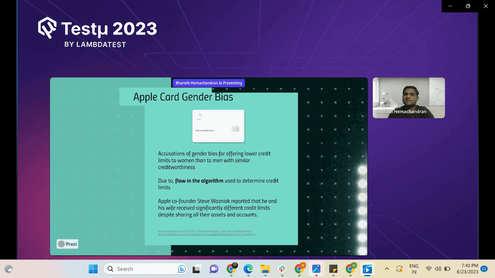
Task: Show hidden system tray icons
Action: click(387, 269)
